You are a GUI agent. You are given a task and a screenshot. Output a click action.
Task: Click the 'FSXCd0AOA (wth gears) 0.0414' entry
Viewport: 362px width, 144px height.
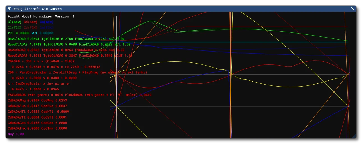pyautogui.click(x=35, y=95)
